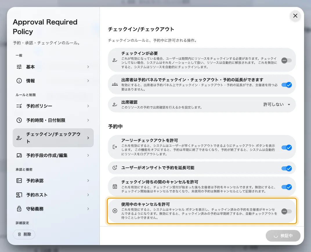Image resolution: width=311 pixels, height=252 pixels.
Task: Click the padlock icon beside 守秘義務
Action: tap(19, 209)
